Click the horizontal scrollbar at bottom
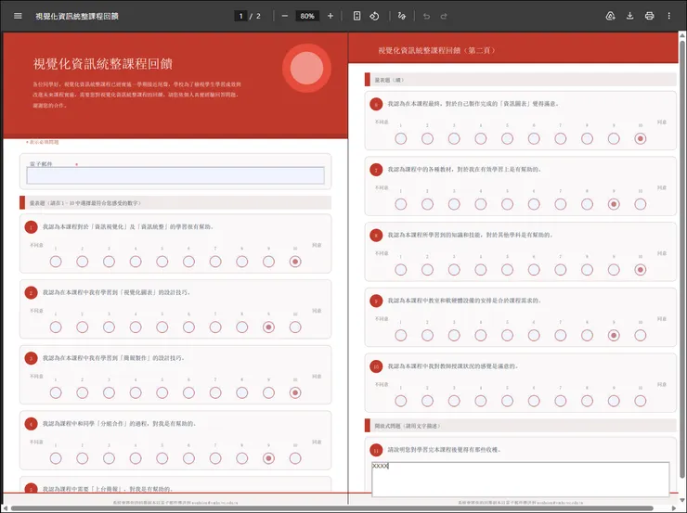 331,508
